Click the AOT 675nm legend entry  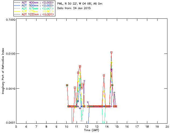pyautogui.click(x=34, y=8)
